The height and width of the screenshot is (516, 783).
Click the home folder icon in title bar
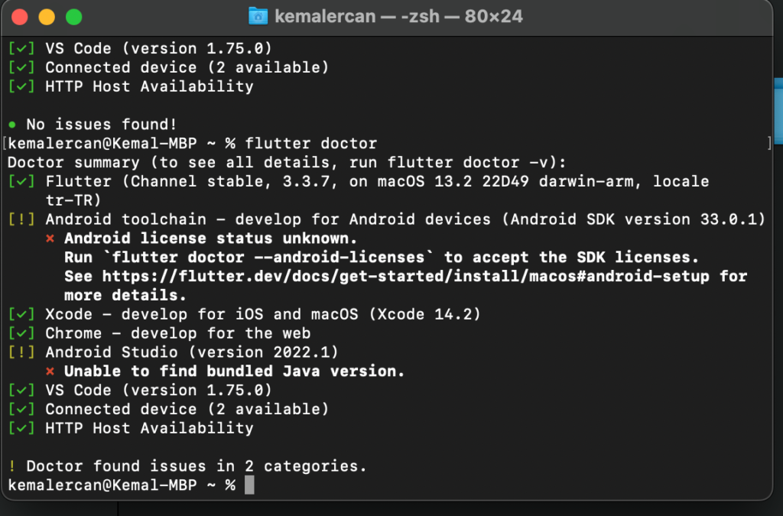[258, 17]
